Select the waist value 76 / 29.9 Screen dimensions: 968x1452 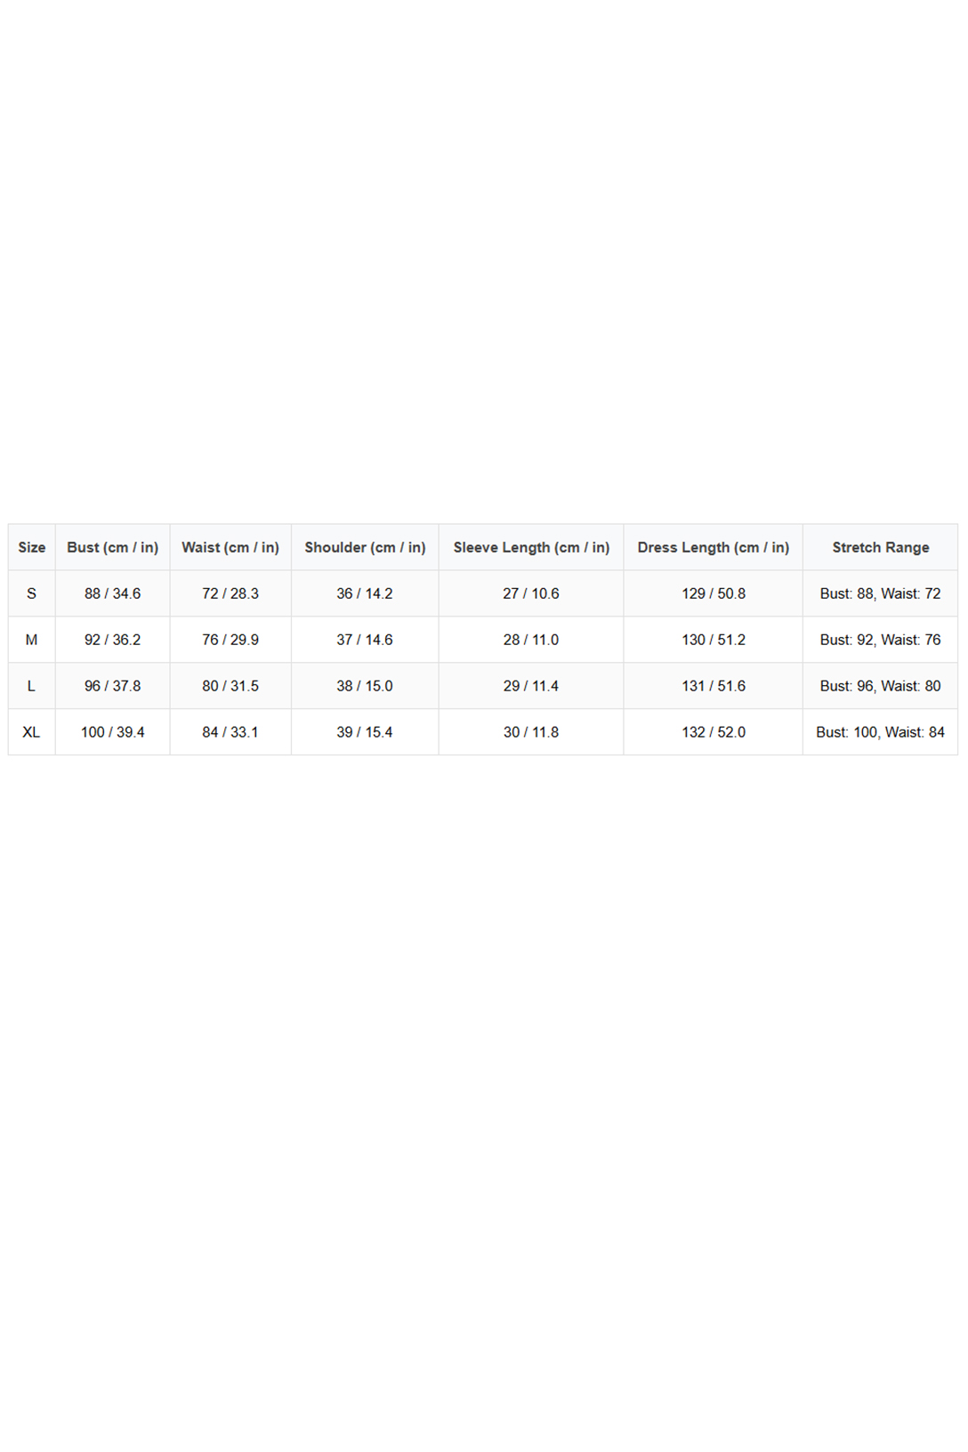click(230, 640)
